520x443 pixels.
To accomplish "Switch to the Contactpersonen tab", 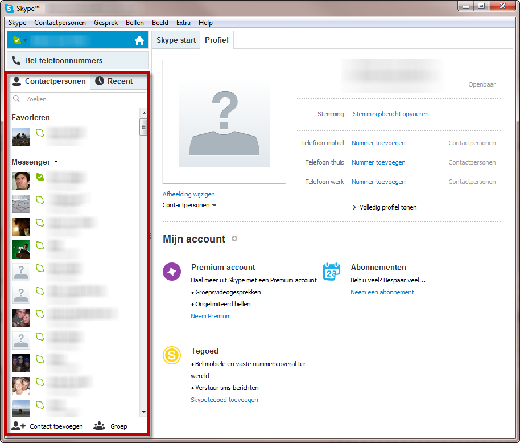I will click(x=49, y=81).
